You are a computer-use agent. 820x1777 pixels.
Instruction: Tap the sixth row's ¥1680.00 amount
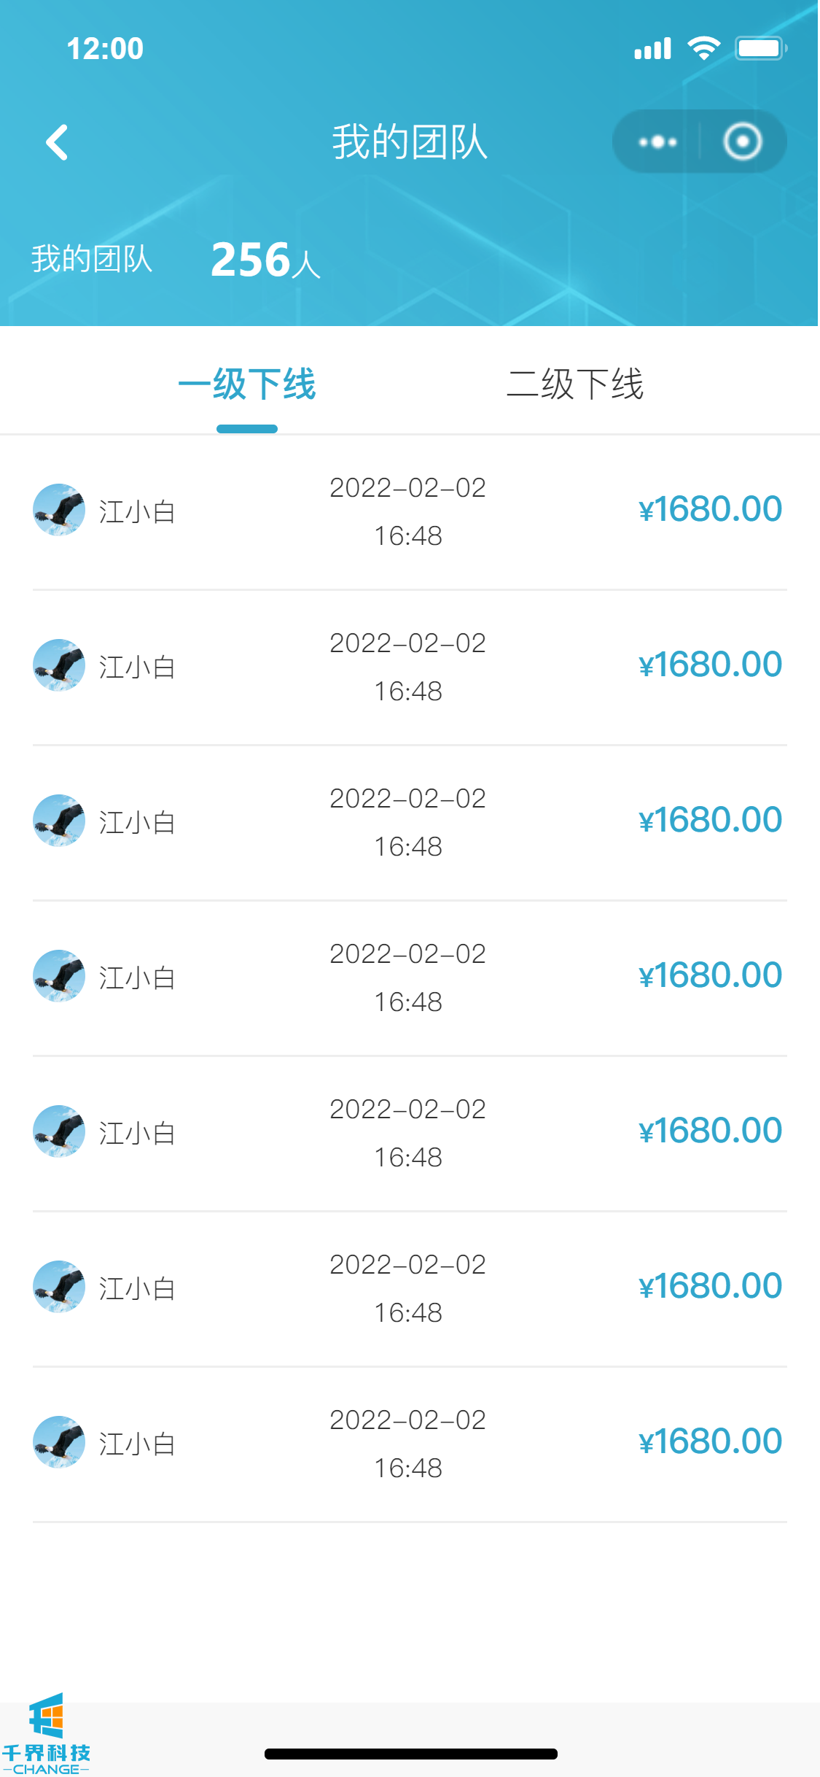710,1286
